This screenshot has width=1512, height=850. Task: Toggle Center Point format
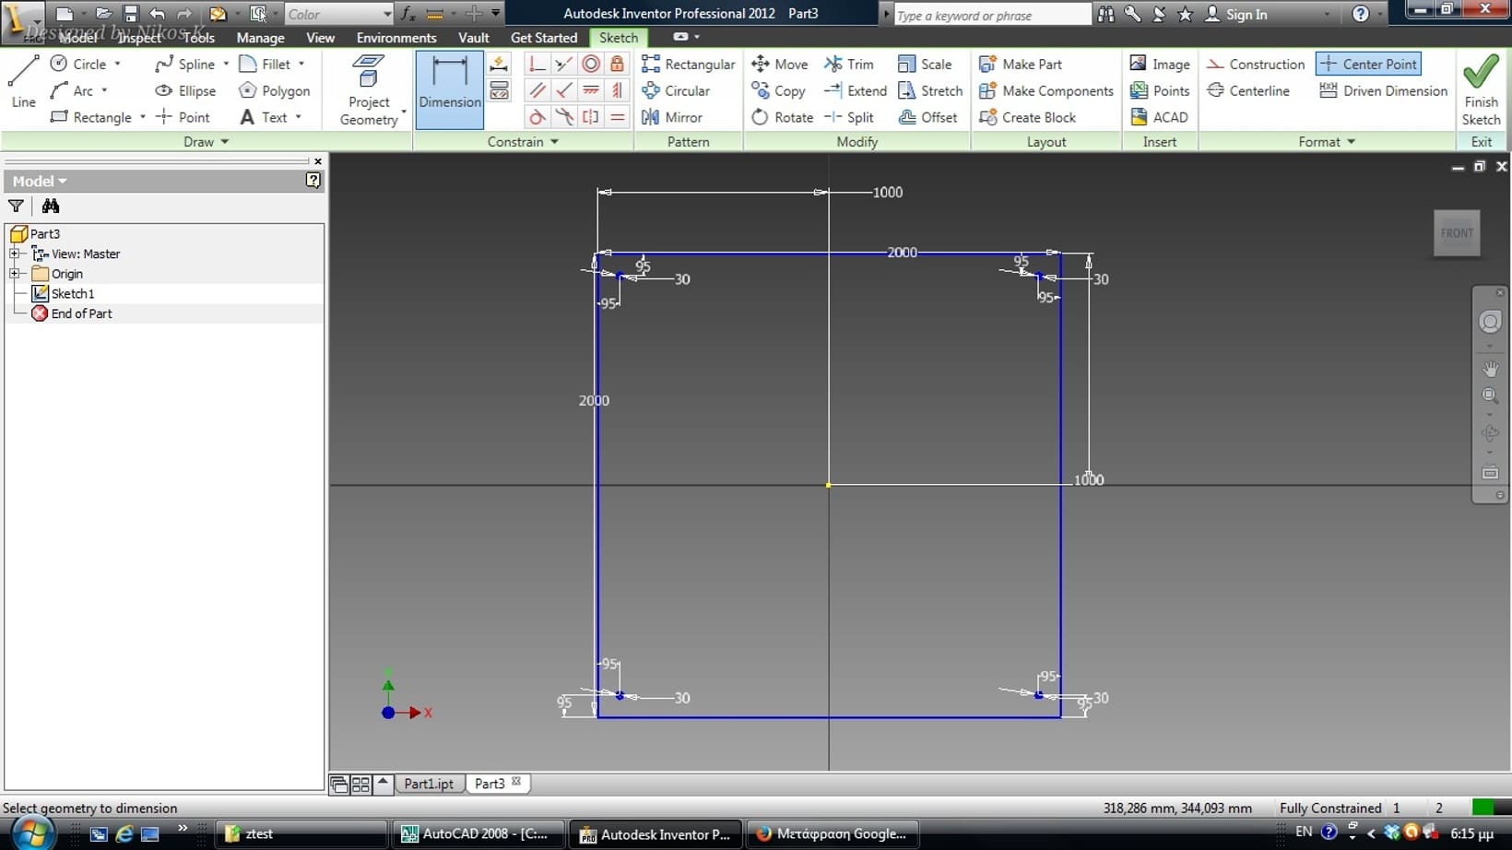tap(1368, 64)
